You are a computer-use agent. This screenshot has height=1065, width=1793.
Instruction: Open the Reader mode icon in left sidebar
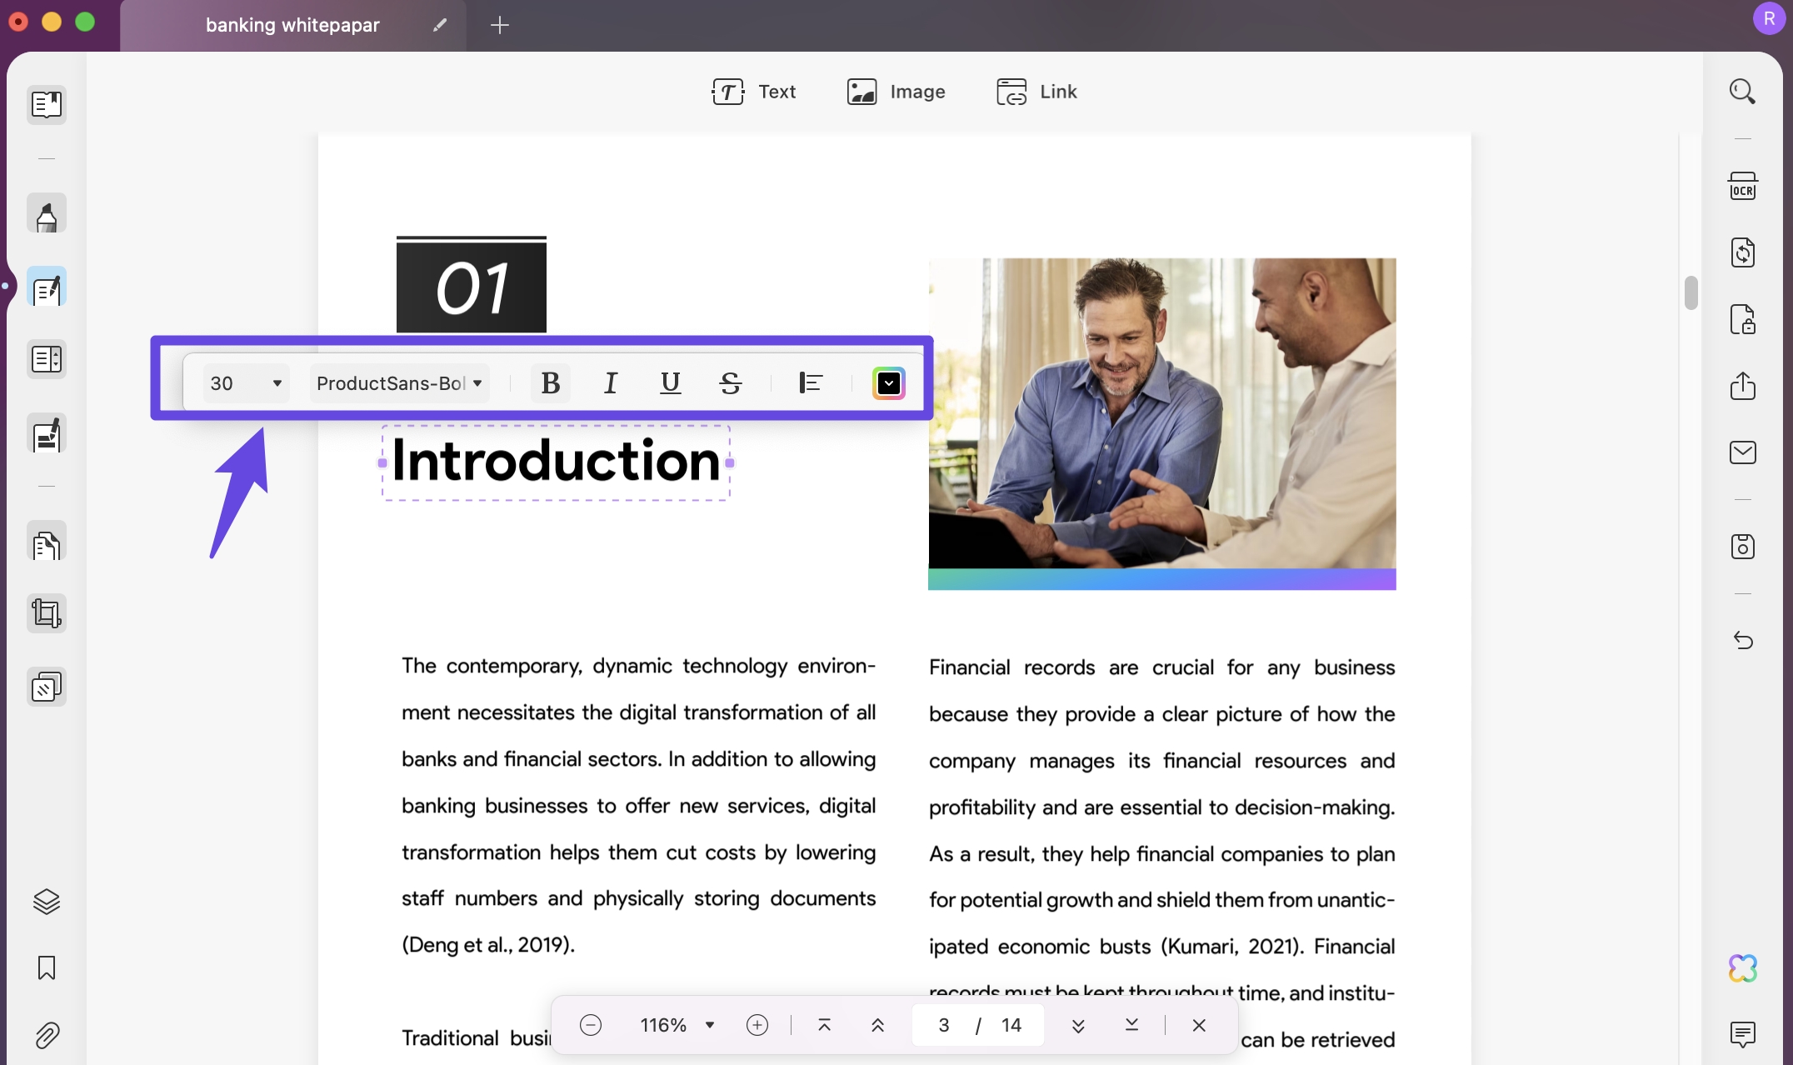(47, 104)
